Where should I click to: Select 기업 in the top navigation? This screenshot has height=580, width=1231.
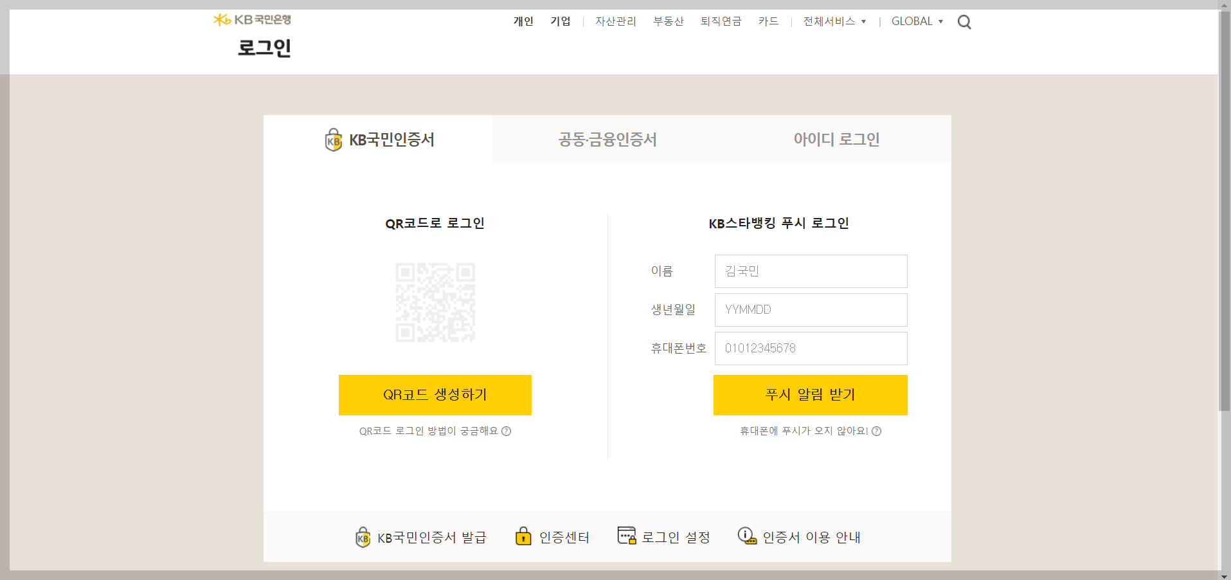point(560,21)
